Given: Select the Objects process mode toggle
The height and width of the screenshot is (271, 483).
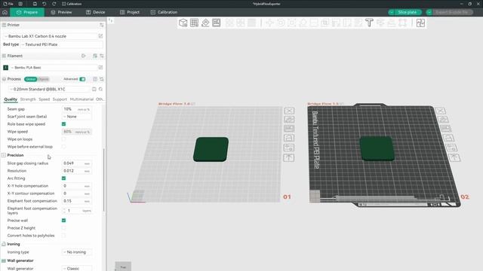Looking at the screenshot, I should (44, 79).
